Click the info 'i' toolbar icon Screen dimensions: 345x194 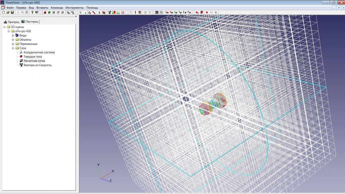point(99,13)
